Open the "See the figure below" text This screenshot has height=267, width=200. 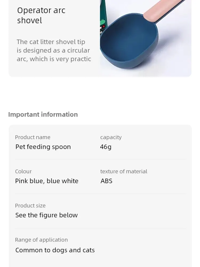tap(46, 215)
